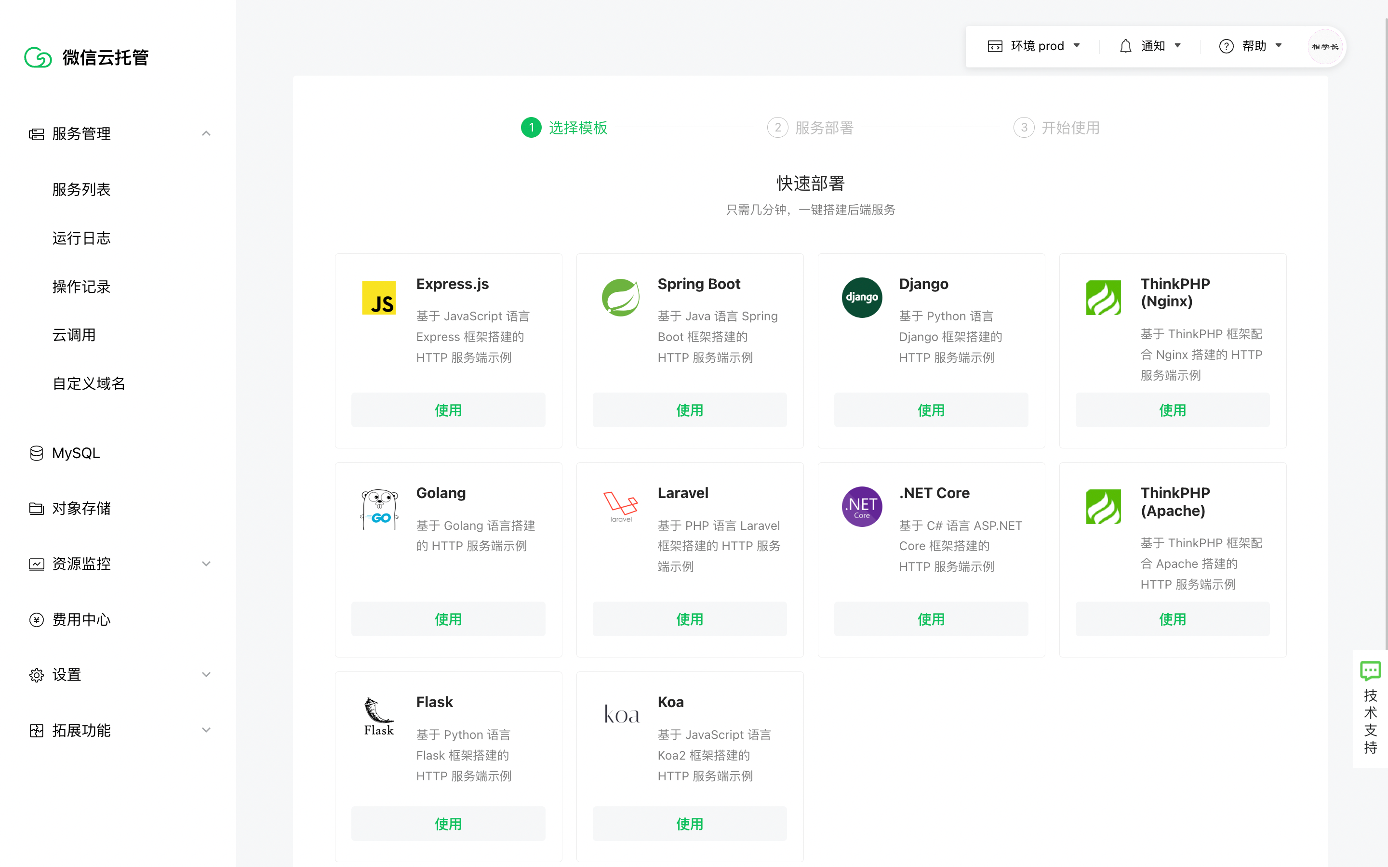Open 自定义域名 in the sidebar

[88, 383]
